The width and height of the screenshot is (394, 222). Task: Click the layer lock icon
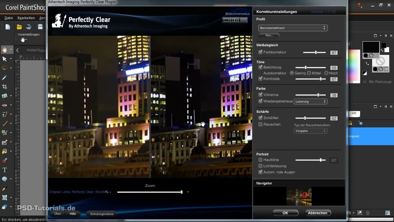[x=350, y=123]
